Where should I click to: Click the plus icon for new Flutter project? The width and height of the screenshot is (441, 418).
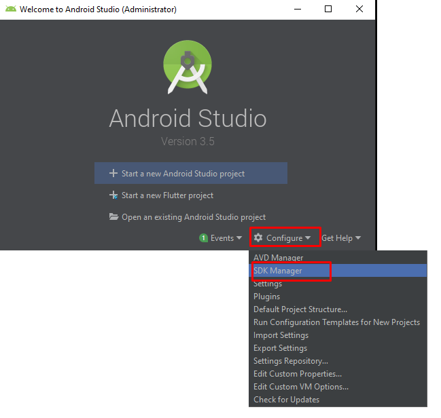click(x=113, y=195)
